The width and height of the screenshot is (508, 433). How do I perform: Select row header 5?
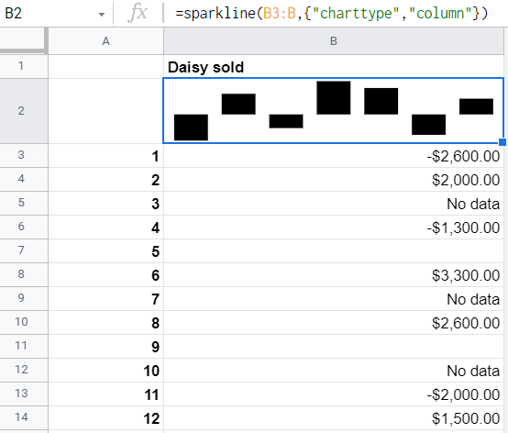click(24, 204)
